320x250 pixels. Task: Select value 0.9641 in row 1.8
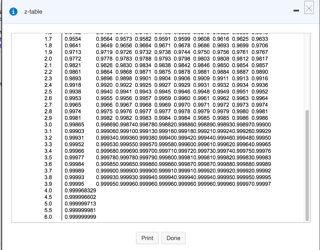[x=73, y=45]
